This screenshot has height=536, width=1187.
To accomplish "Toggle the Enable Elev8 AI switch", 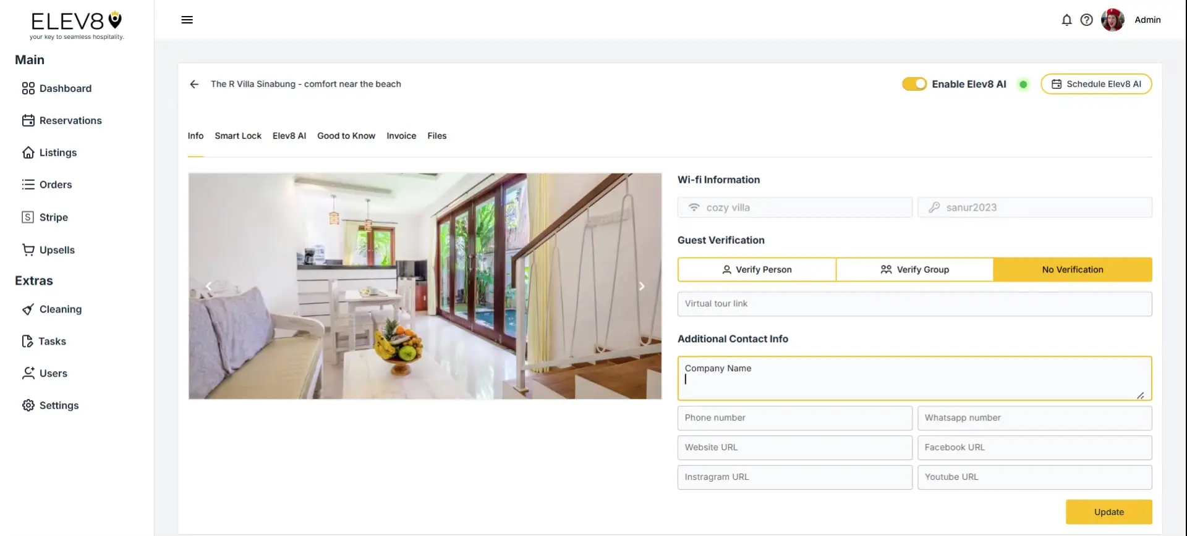I will click(914, 84).
